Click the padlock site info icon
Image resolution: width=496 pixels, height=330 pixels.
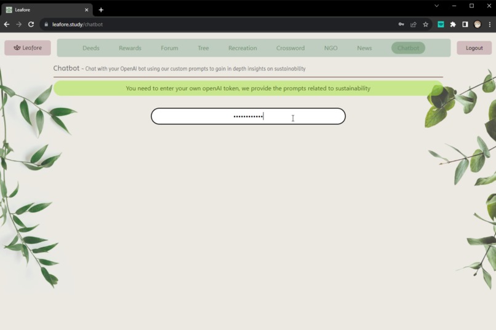point(46,25)
